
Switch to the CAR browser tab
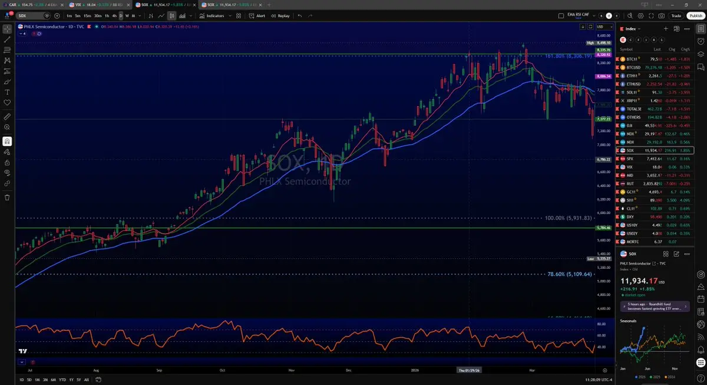[x=32, y=4]
